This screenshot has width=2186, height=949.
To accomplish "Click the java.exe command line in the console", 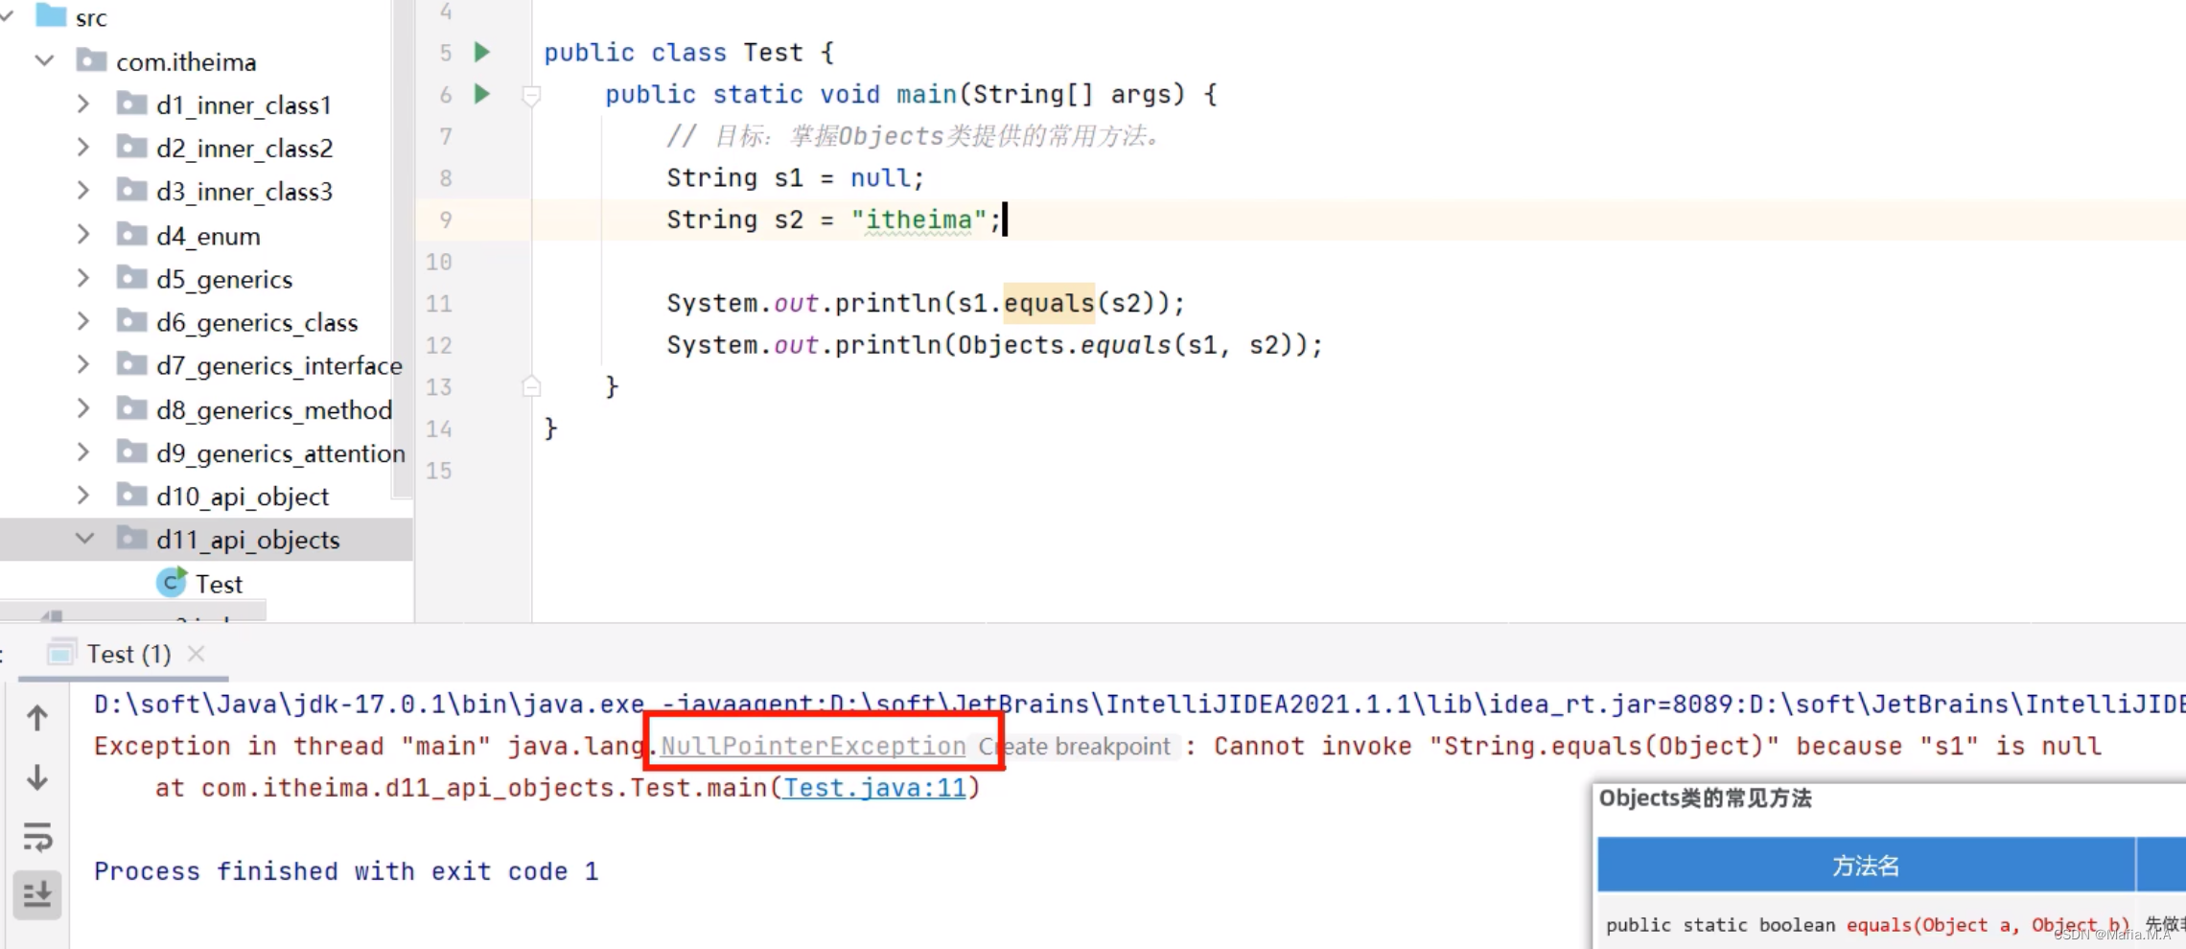I will tap(1139, 705).
